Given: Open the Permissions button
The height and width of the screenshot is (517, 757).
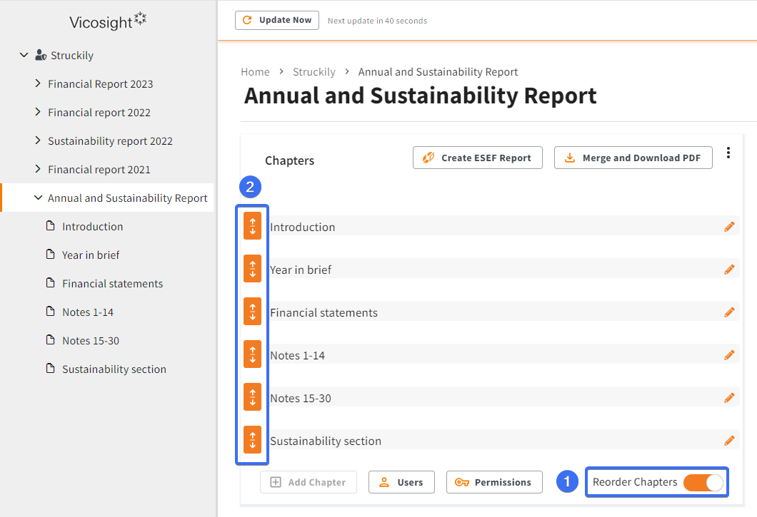Looking at the screenshot, I should click(494, 482).
